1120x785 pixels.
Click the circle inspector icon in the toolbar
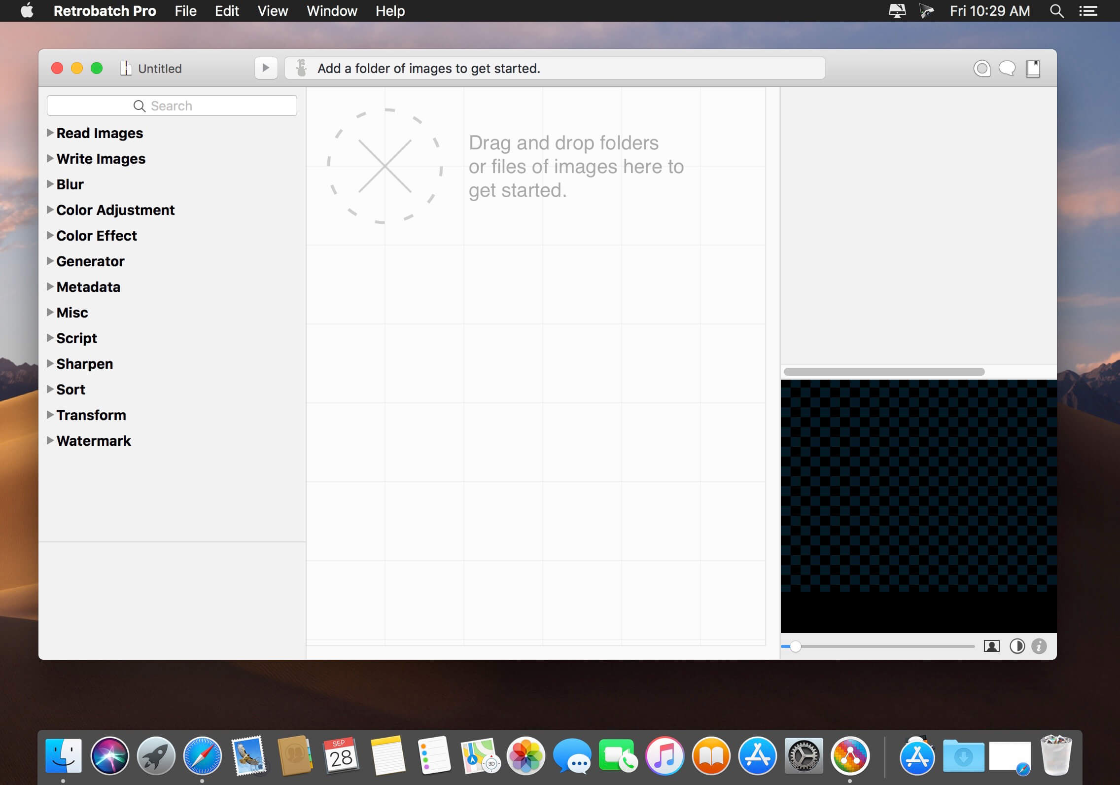pyautogui.click(x=981, y=69)
